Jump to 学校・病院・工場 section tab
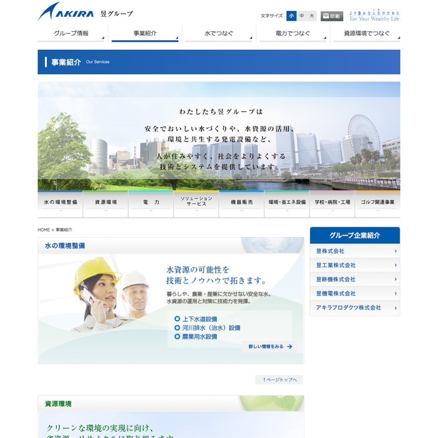Screen dimensions: 438x438 pos(332,204)
